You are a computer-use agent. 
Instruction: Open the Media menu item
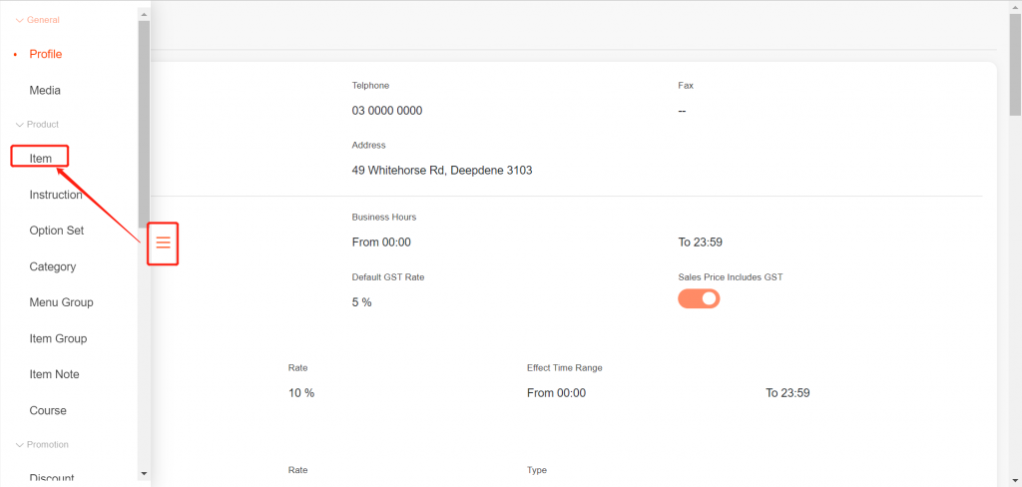[45, 91]
